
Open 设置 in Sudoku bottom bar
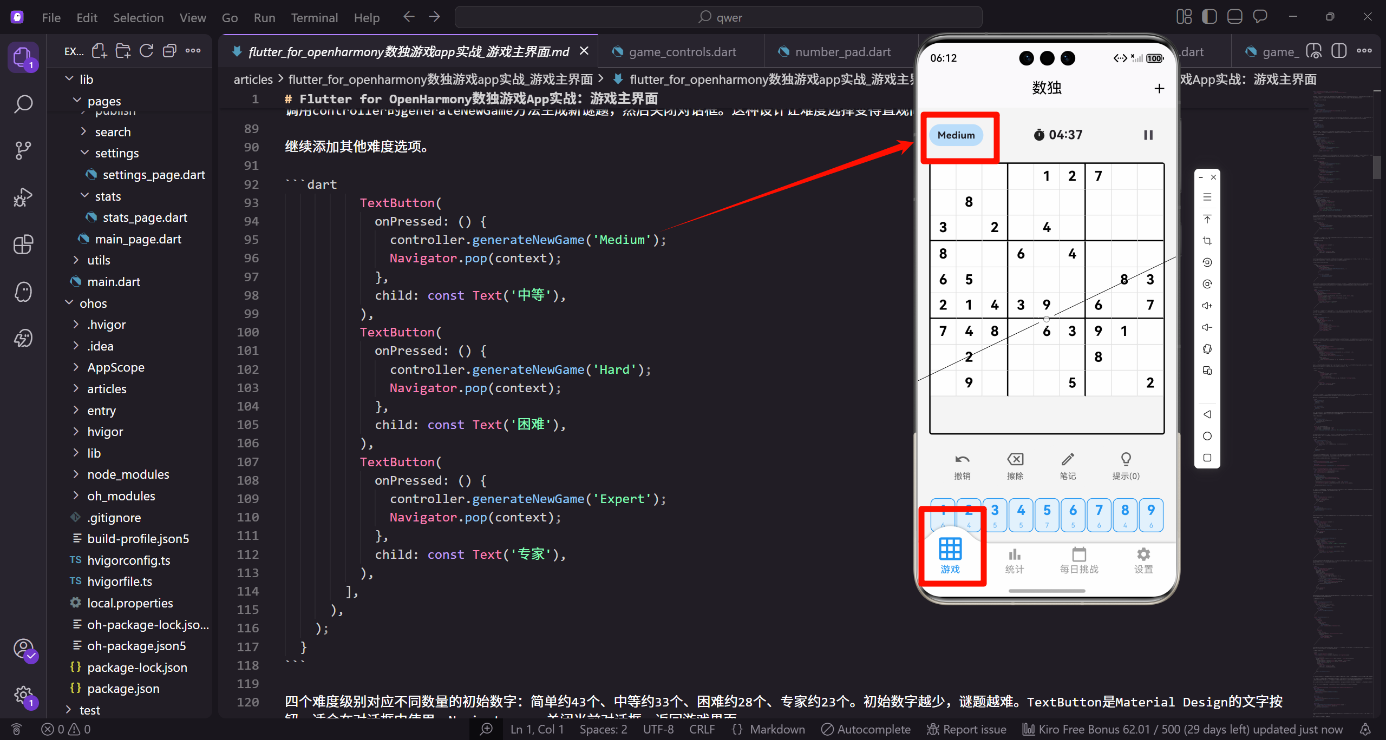point(1143,561)
